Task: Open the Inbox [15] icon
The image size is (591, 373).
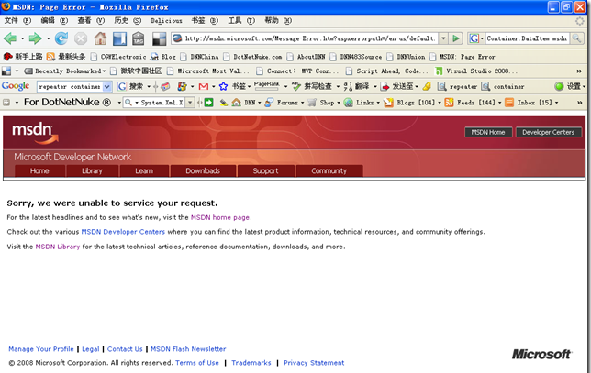Action: 509,103
